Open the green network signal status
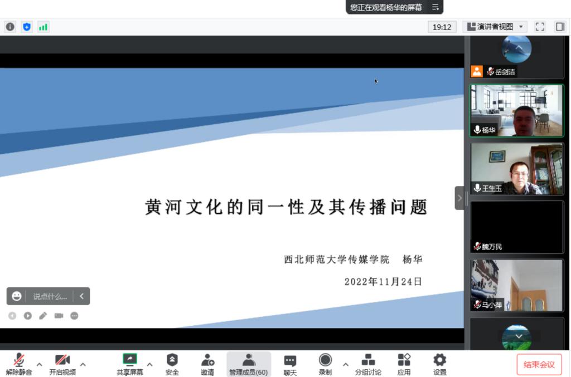The image size is (571, 377). point(43,27)
